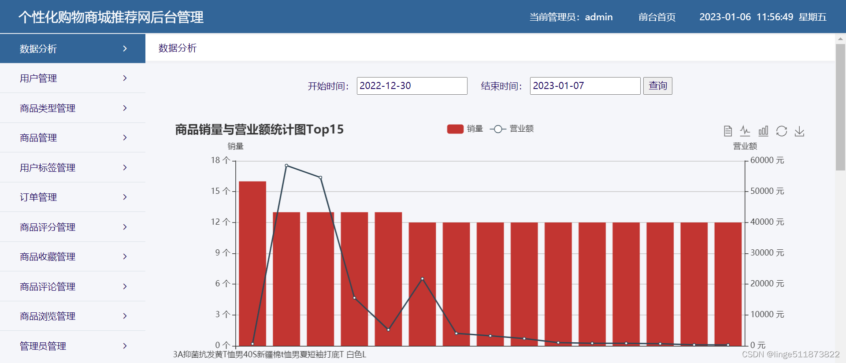Toggle 销量 series in chart legend
Image resolution: width=846 pixels, height=363 pixels.
[465, 129]
